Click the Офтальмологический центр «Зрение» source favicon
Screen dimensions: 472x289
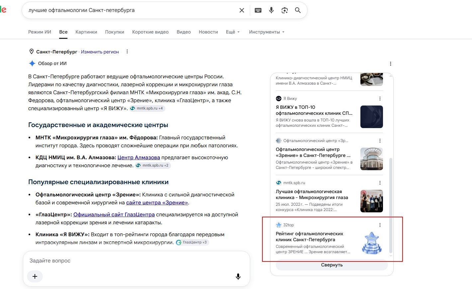point(279,141)
